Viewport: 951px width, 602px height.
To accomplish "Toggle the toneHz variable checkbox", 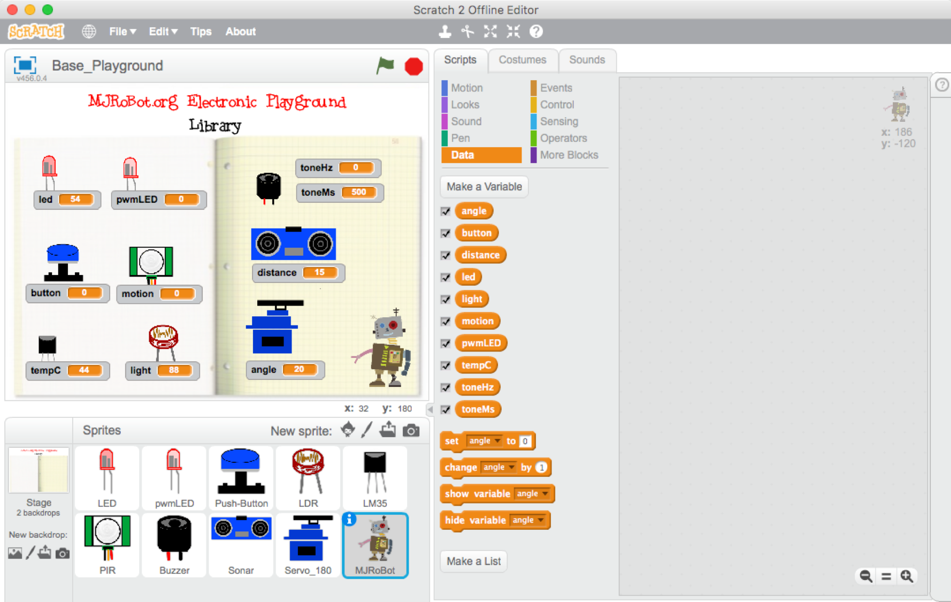I will click(x=446, y=387).
